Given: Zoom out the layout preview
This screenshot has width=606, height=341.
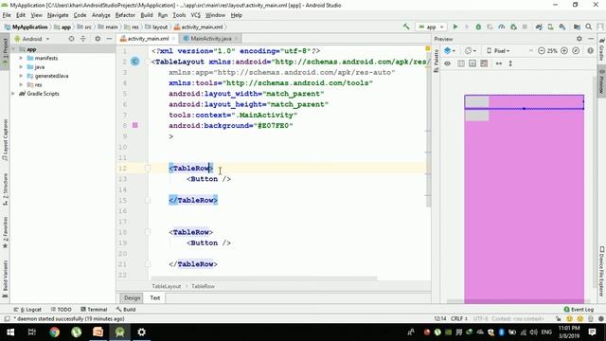Looking at the screenshot, I should coord(541,50).
